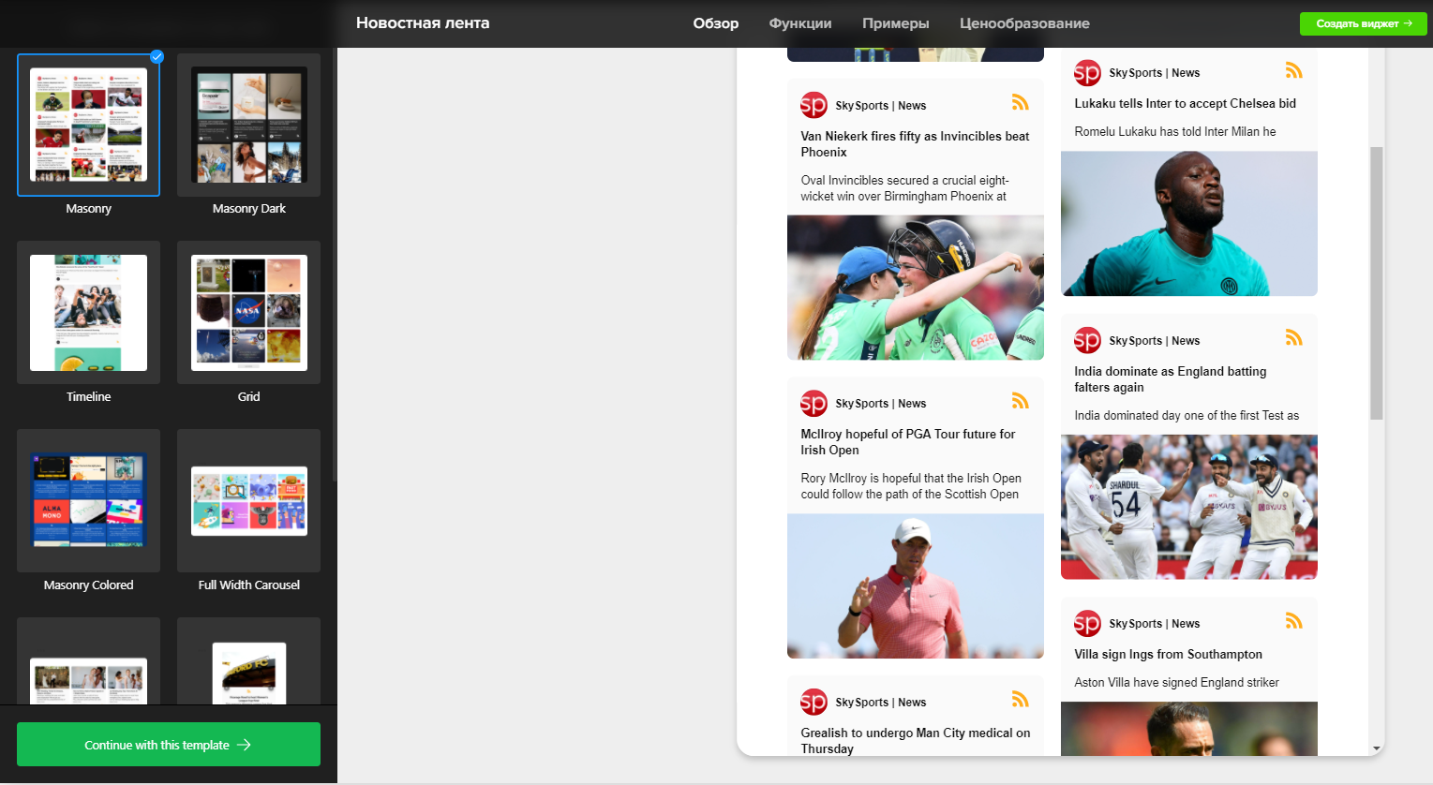
Task: Toggle the selected checkmark on Masonry template
Action: coord(157,57)
